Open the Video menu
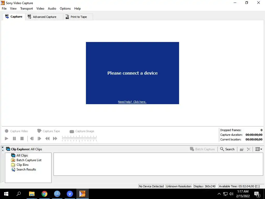 [40, 9]
